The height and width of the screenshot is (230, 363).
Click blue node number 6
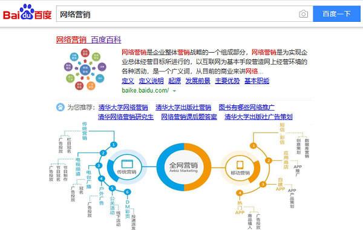127,192
